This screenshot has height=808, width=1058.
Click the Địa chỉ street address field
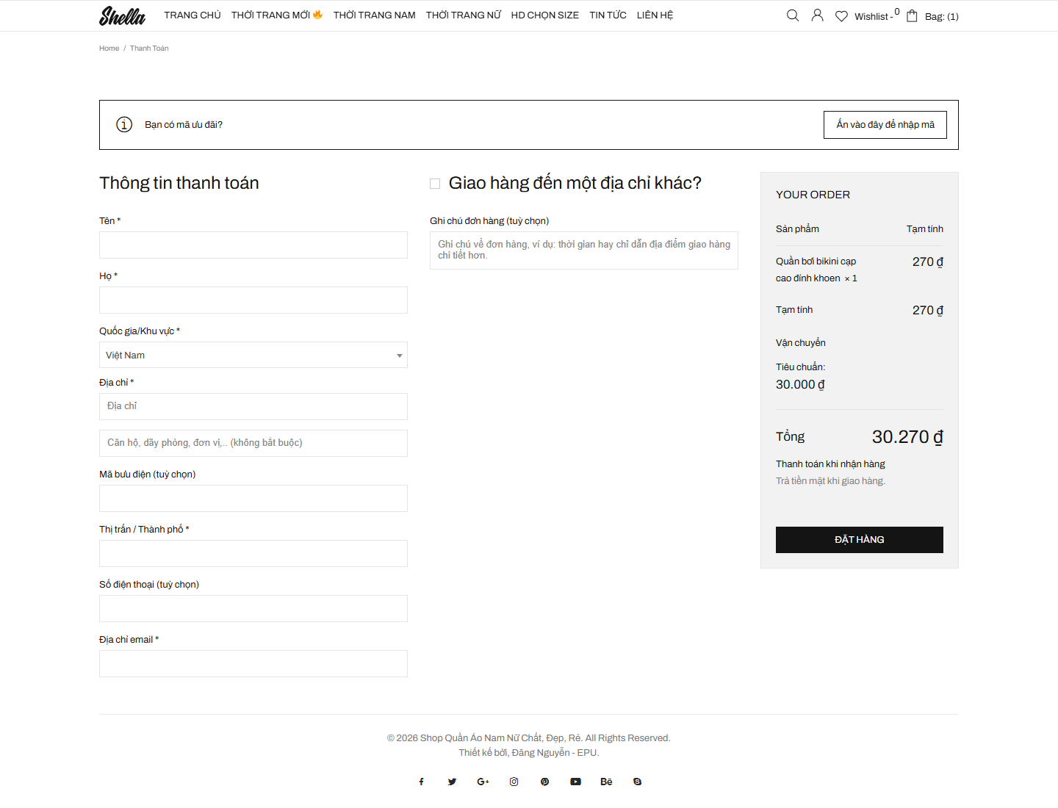click(253, 407)
